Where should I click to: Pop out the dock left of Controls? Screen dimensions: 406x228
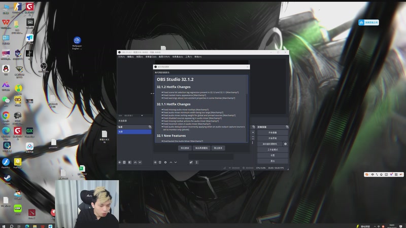pyautogui.click(x=253, y=127)
